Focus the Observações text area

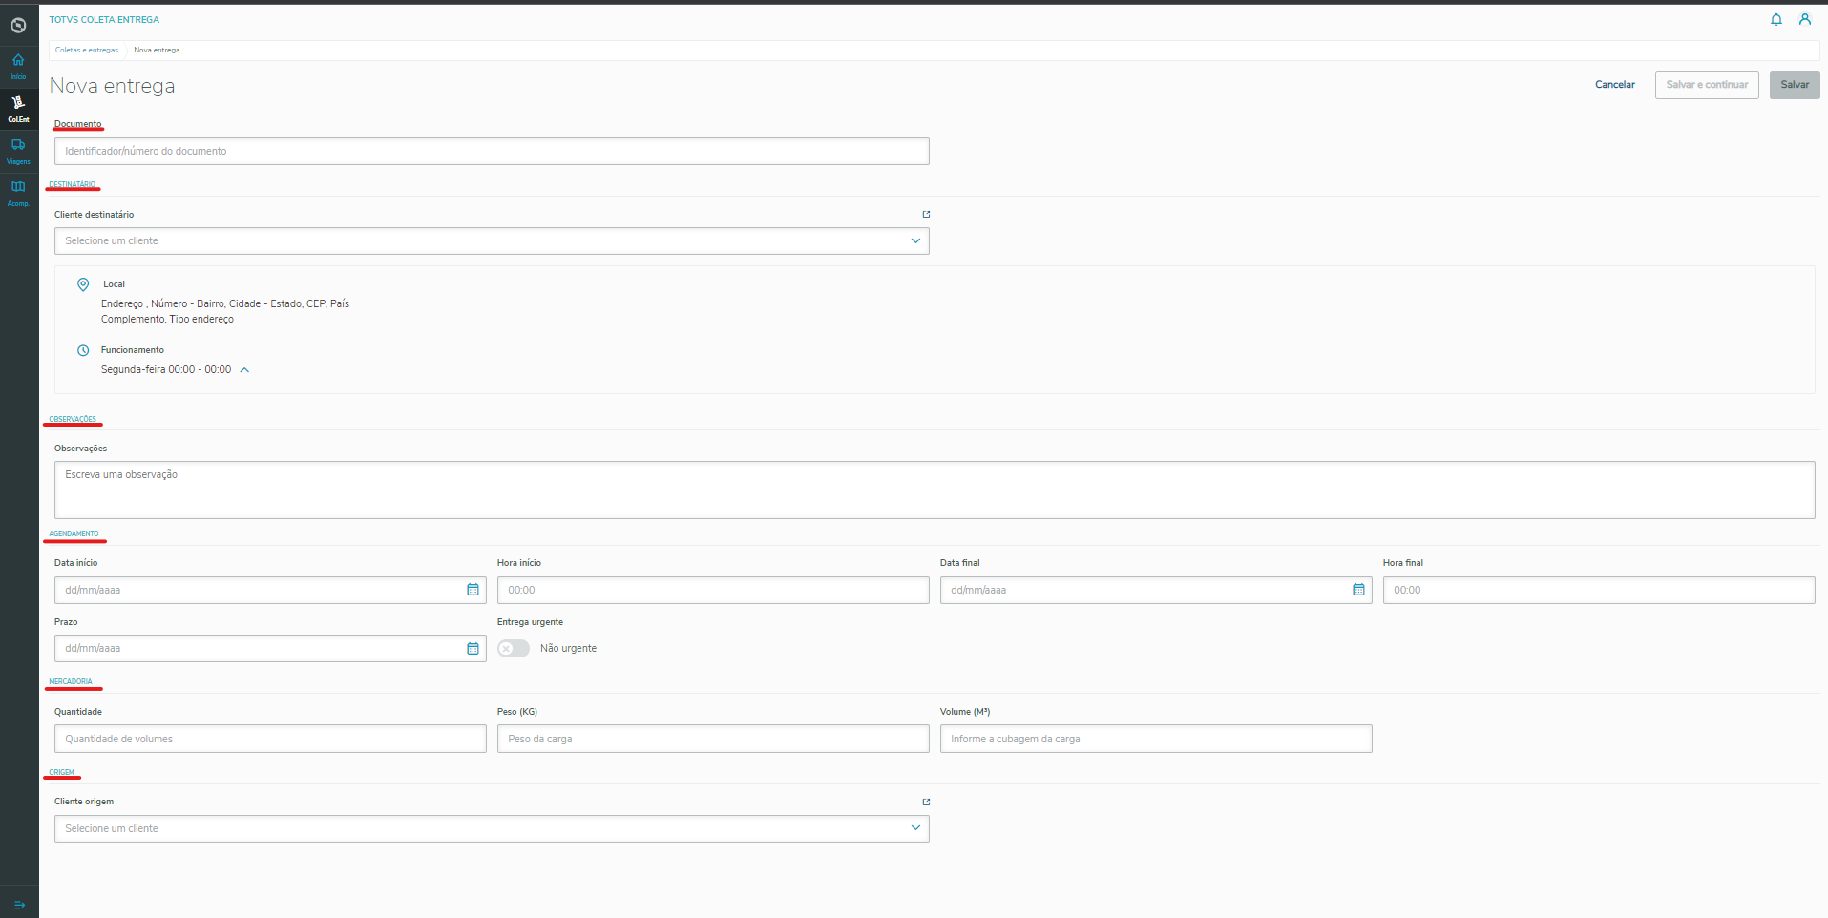pos(935,490)
